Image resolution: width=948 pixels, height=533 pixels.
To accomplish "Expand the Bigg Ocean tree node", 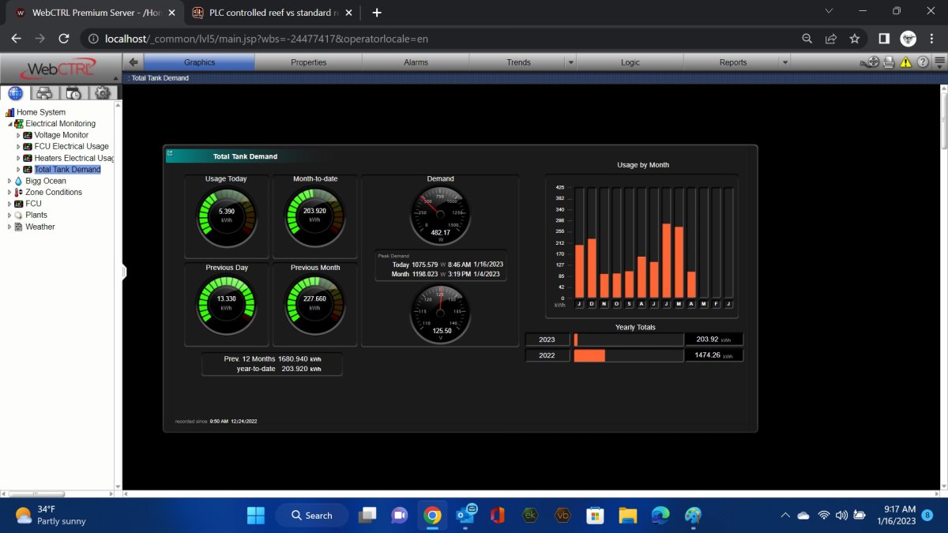I will point(9,181).
